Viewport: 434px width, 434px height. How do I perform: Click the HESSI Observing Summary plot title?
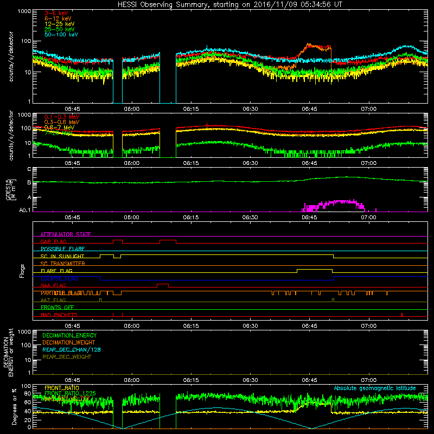[229, 5]
